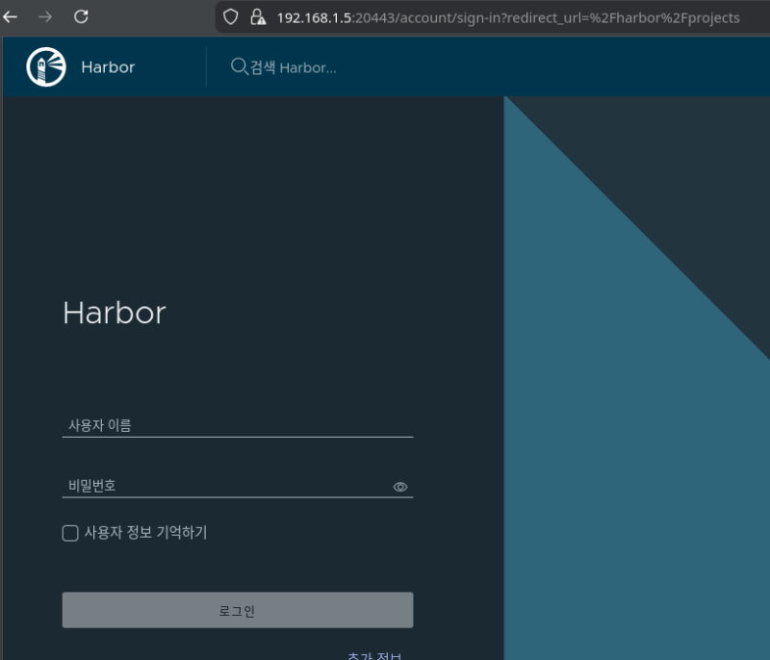Click the 비밀번호 password field
The image size is (770, 660).
[238, 486]
